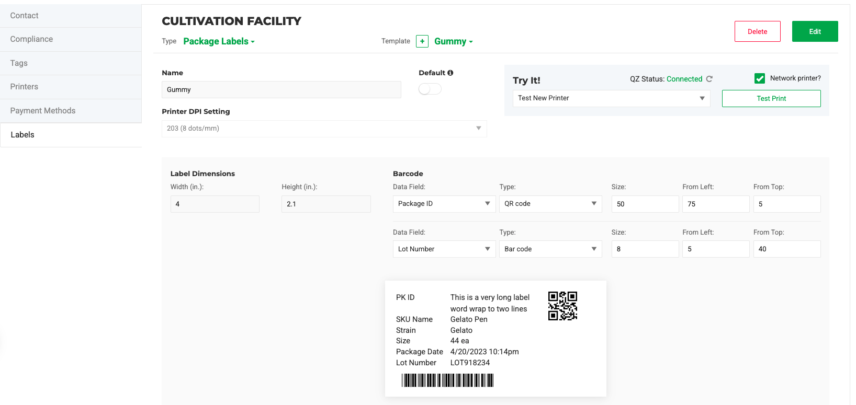Uncheck the Network printer checkbox
The height and width of the screenshot is (405, 856).
click(x=760, y=78)
